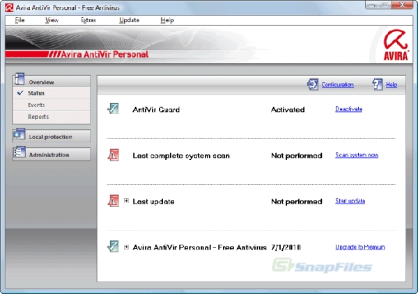
Task: Open the Help link in the panel header
Action: pyautogui.click(x=392, y=85)
